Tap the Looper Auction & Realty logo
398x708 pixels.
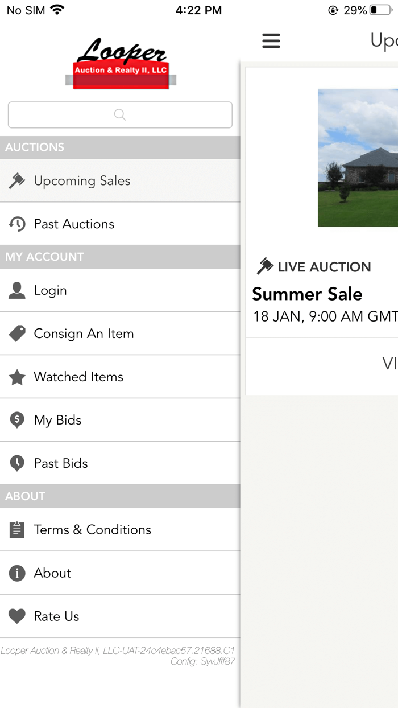119,61
